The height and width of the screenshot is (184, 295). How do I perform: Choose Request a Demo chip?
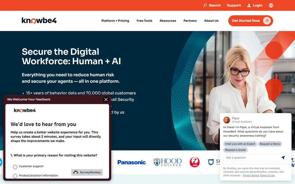click(x=270, y=144)
